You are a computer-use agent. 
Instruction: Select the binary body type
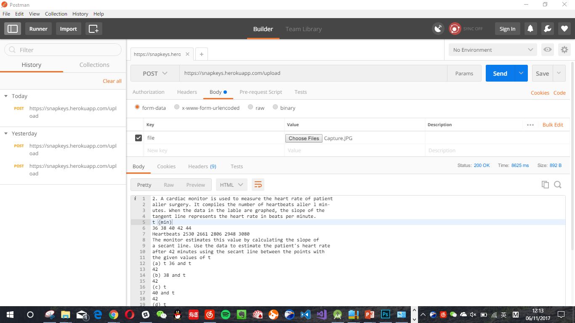275,107
